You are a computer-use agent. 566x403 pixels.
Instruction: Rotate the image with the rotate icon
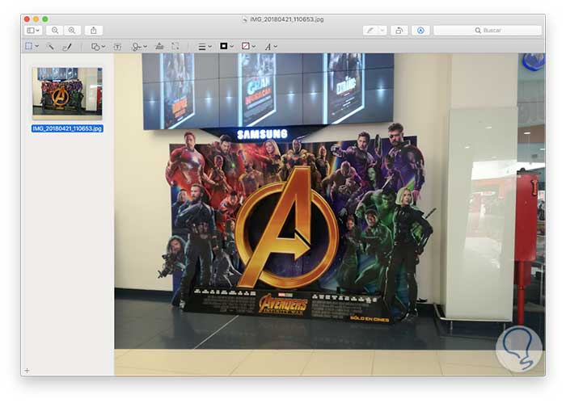399,30
